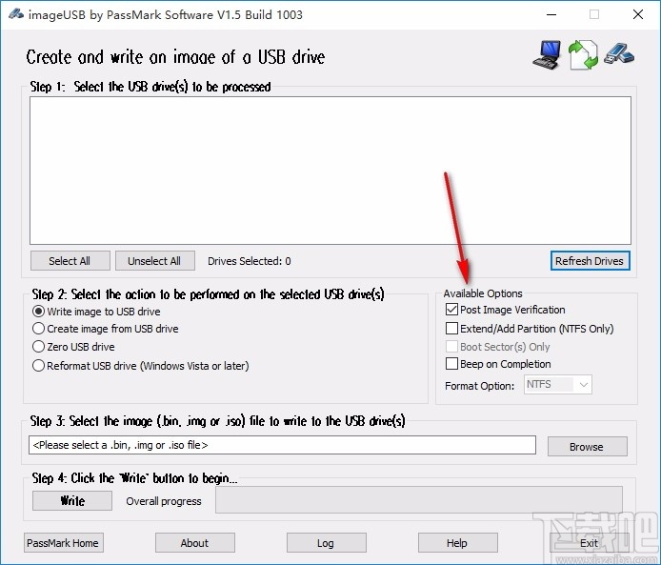The width and height of the screenshot is (661, 565).
Task: Minimize the imageUSB window
Action: click(551, 14)
